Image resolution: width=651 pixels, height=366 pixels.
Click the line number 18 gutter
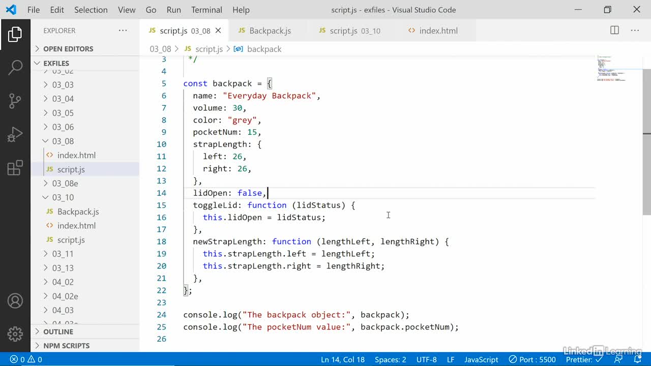point(161,241)
